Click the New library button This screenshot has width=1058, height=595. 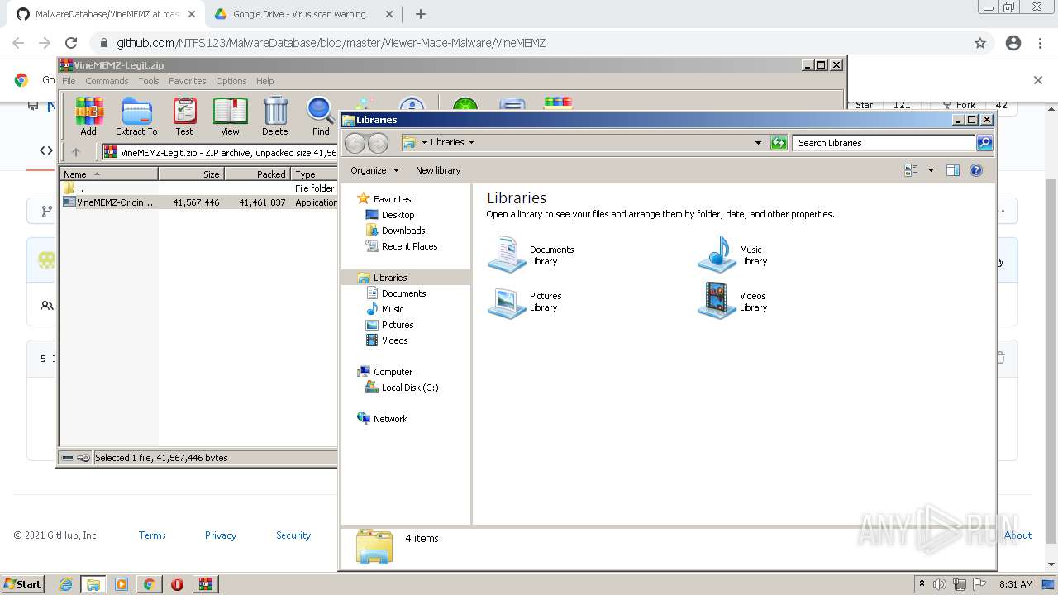438,170
